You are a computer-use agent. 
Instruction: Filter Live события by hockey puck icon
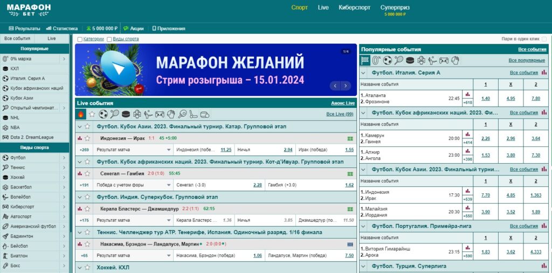(126, 114)
